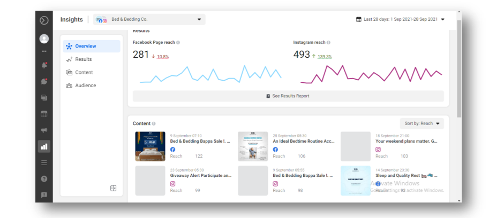Viewport: 489px width, 218px height.
Task: Open planner calendar grid icon
Action: tap(44, 114)
